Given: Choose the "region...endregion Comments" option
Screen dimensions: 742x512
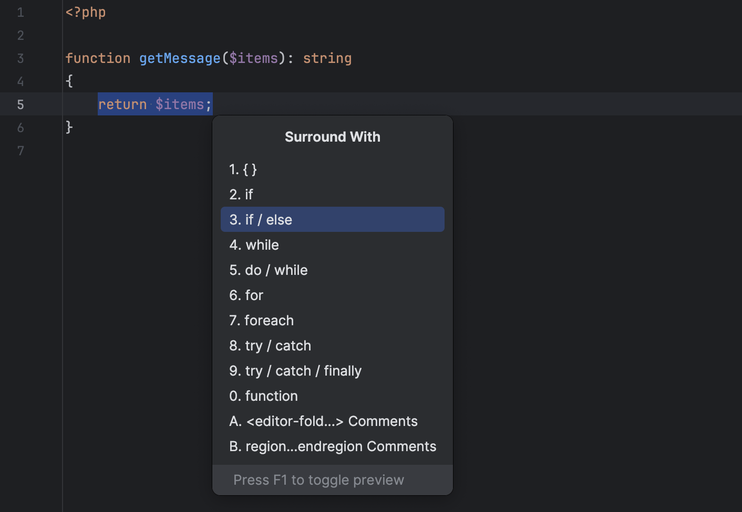Looking at the screenshot, I should coord(333,446).
